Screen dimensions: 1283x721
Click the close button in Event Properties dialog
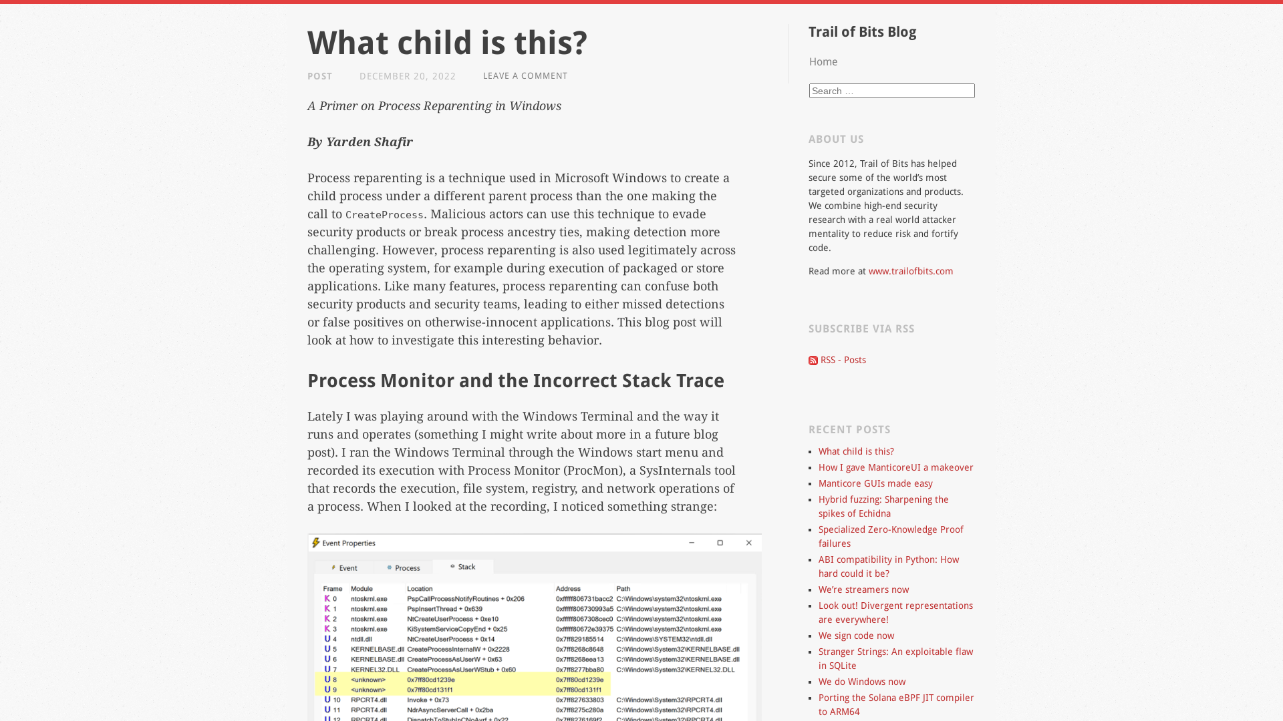point(749,542)
